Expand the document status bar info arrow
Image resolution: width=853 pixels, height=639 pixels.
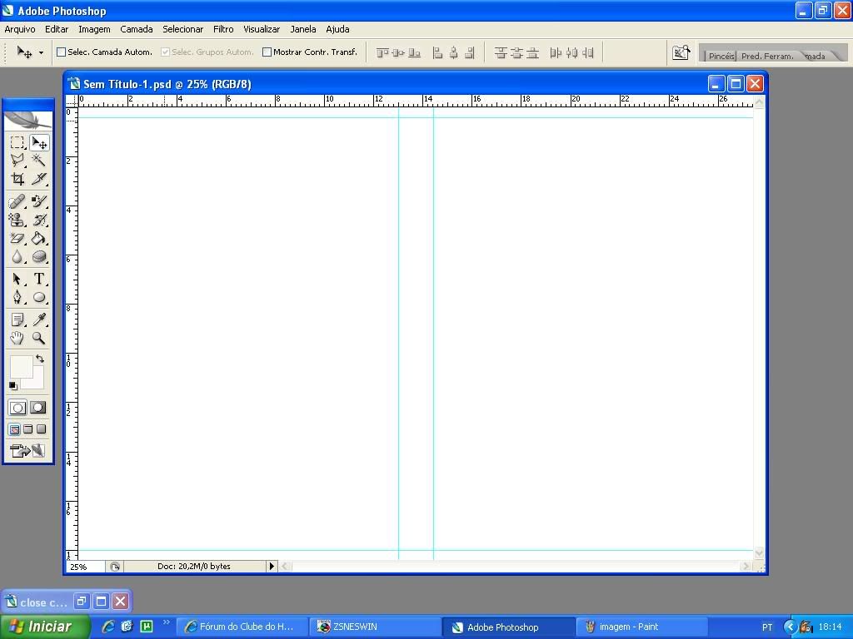tap(271, 567)
